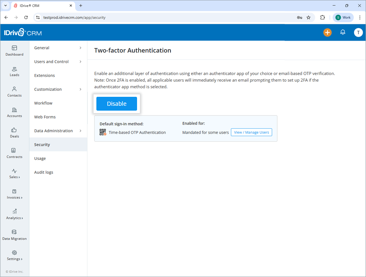
Task: Click the IDrive CRM logo
Action: (22, 32)
